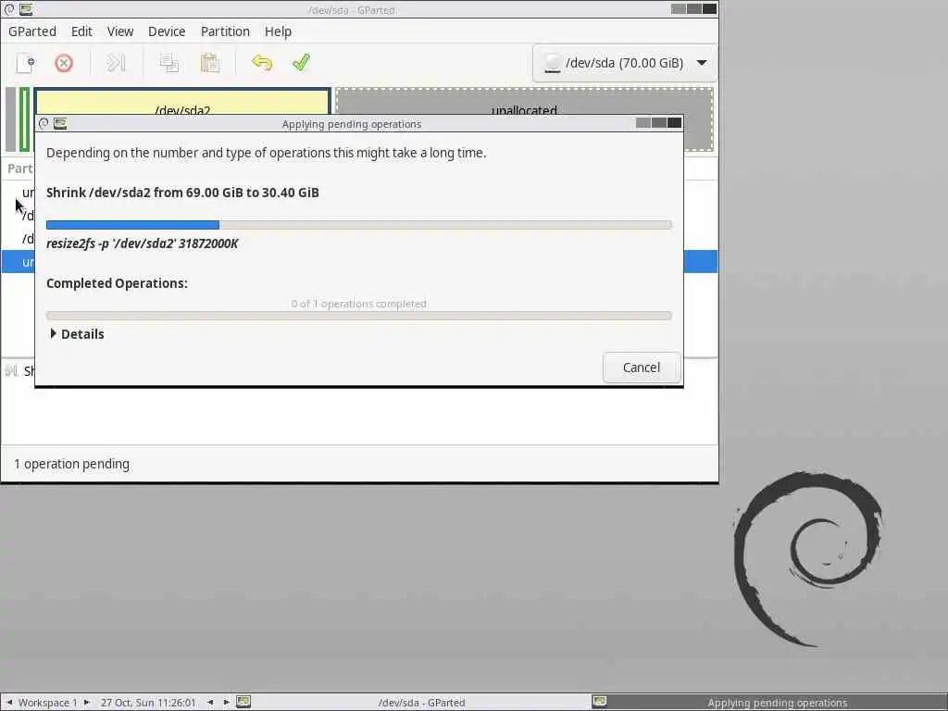Click the resize2fs command text
The image size is (948, 711).
[142, 243]
